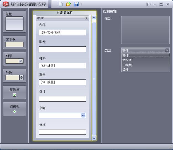Viewport: 173px width, 150px height.
Task: Open the Save options arrow
Action: [81, 4]
